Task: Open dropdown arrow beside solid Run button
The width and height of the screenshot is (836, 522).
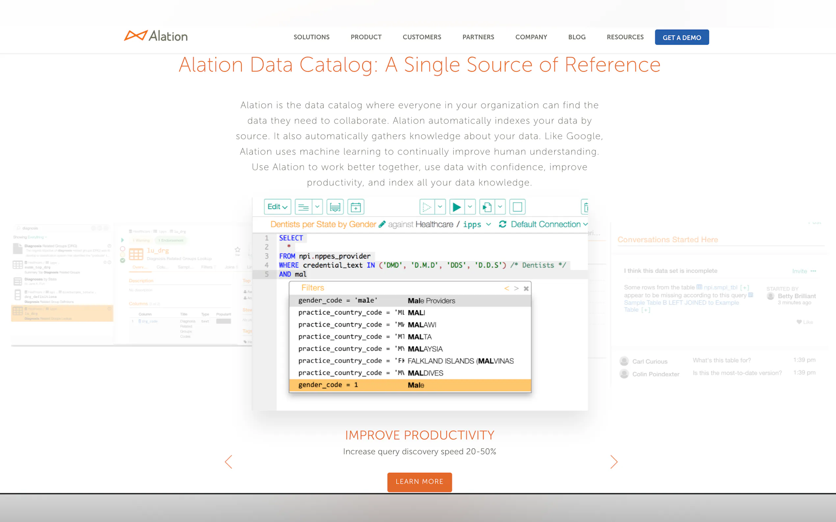Action: point(470,207)
